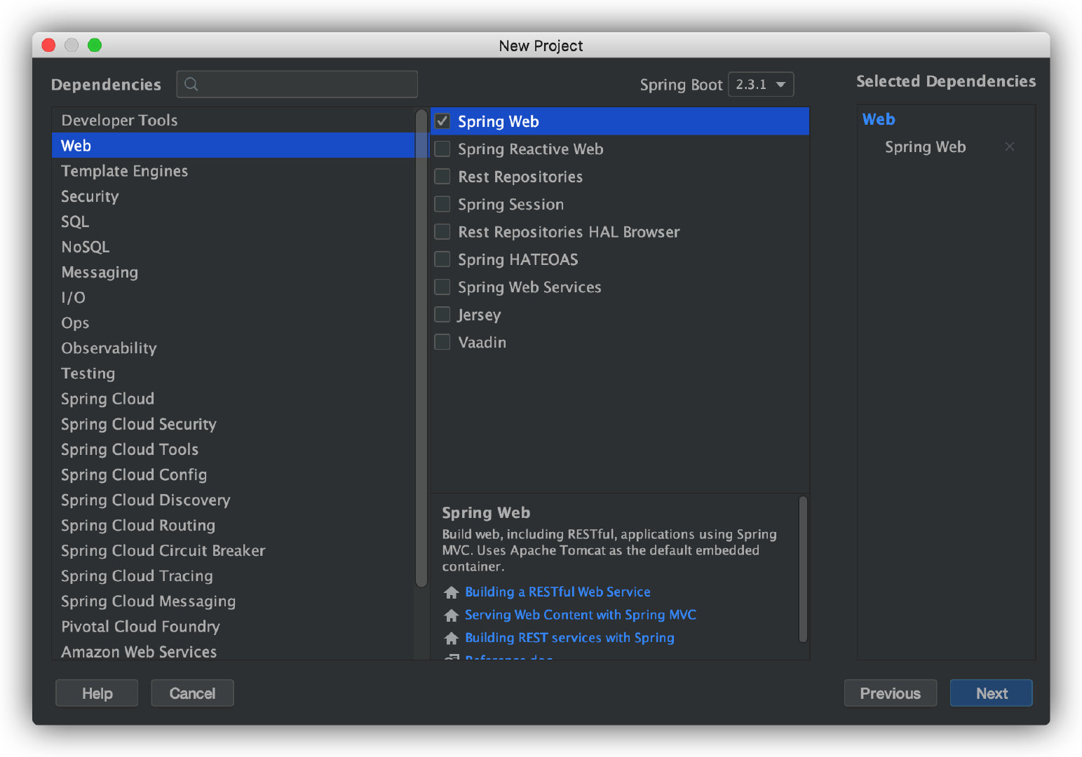Image resolution: width=1082 pixels, height=757 pixels.
Task: Click the Next button
Action: click(x=991, y=693)
